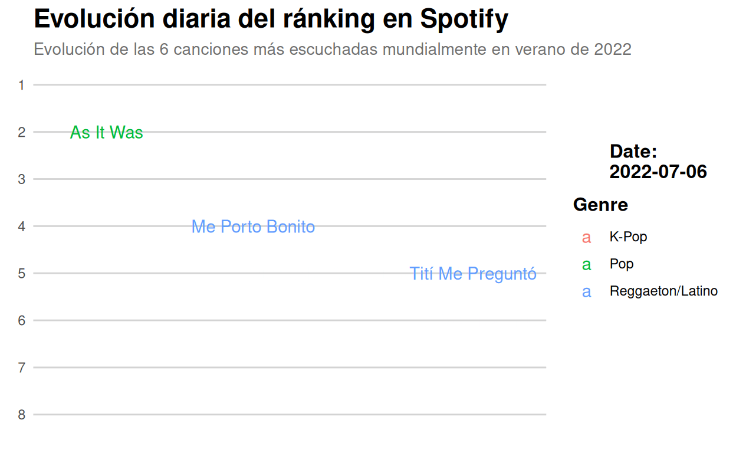Click the Genre legend title
Image resolution: width=736 pixels, height=453 pixels.
tap(600, 205)
